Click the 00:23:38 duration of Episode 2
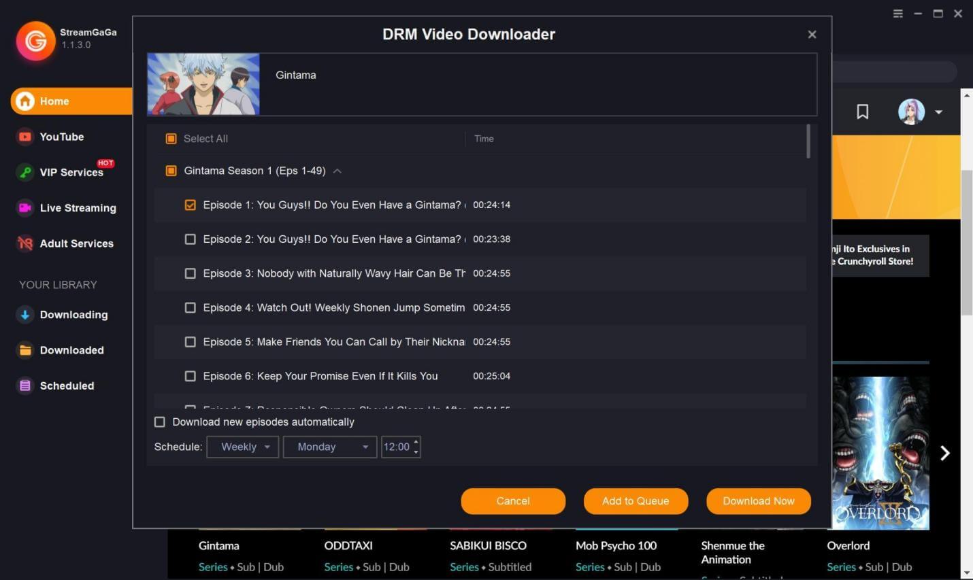This screenshot has height=580, width=973. pyautogui.click(x=492, y=239)
